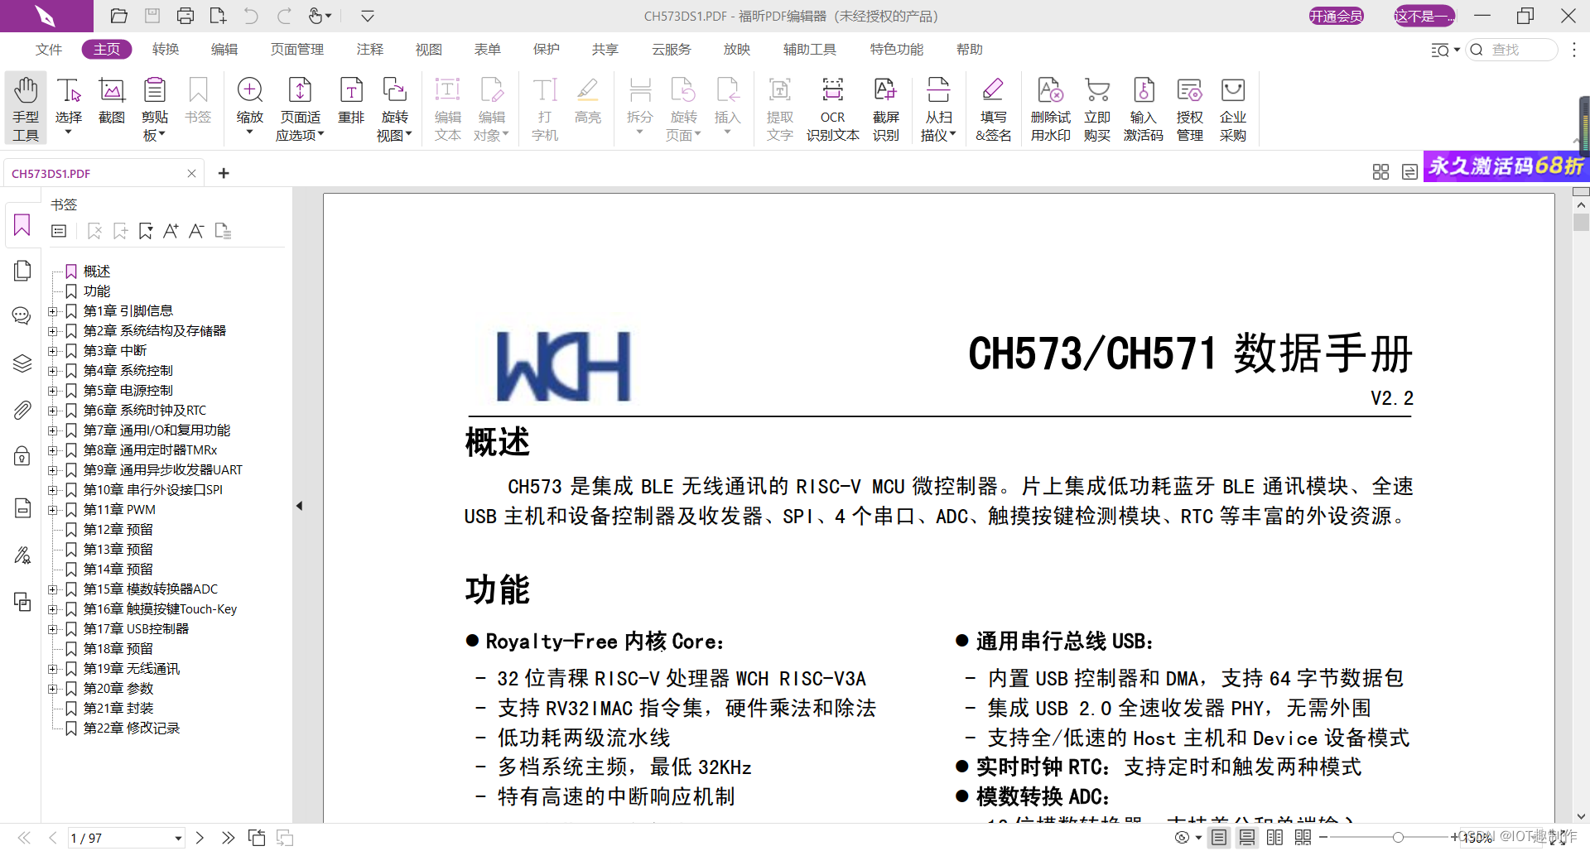Click the zoom in plus button
The height and width of the screenshot is (851, 1590).
(1454, 838)
